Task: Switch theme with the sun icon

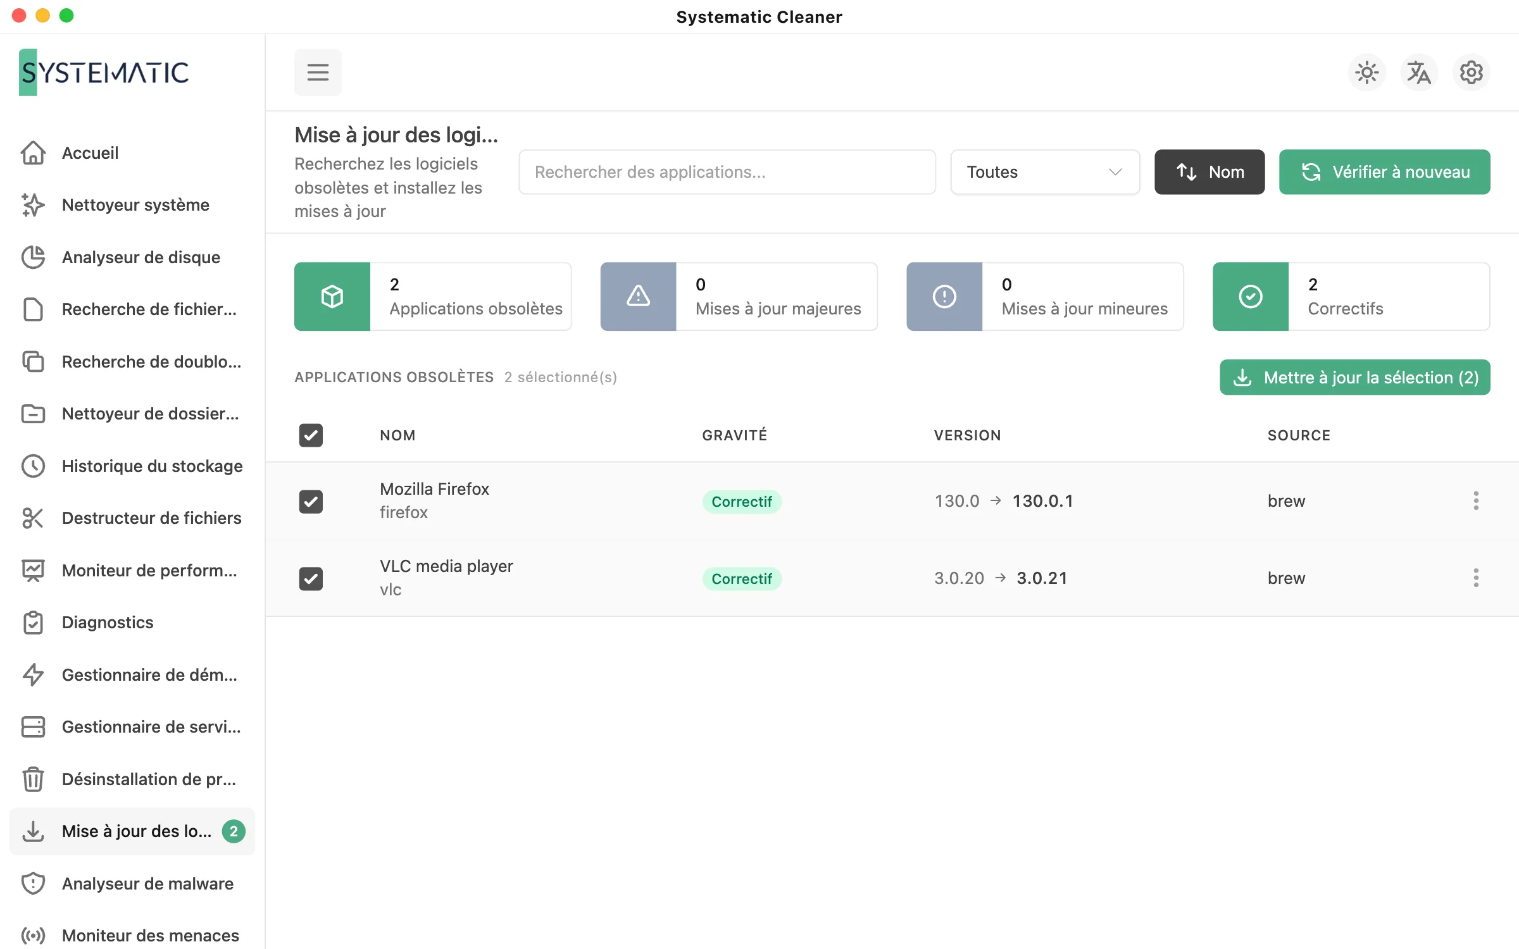Action: [x=1367, y=72]
